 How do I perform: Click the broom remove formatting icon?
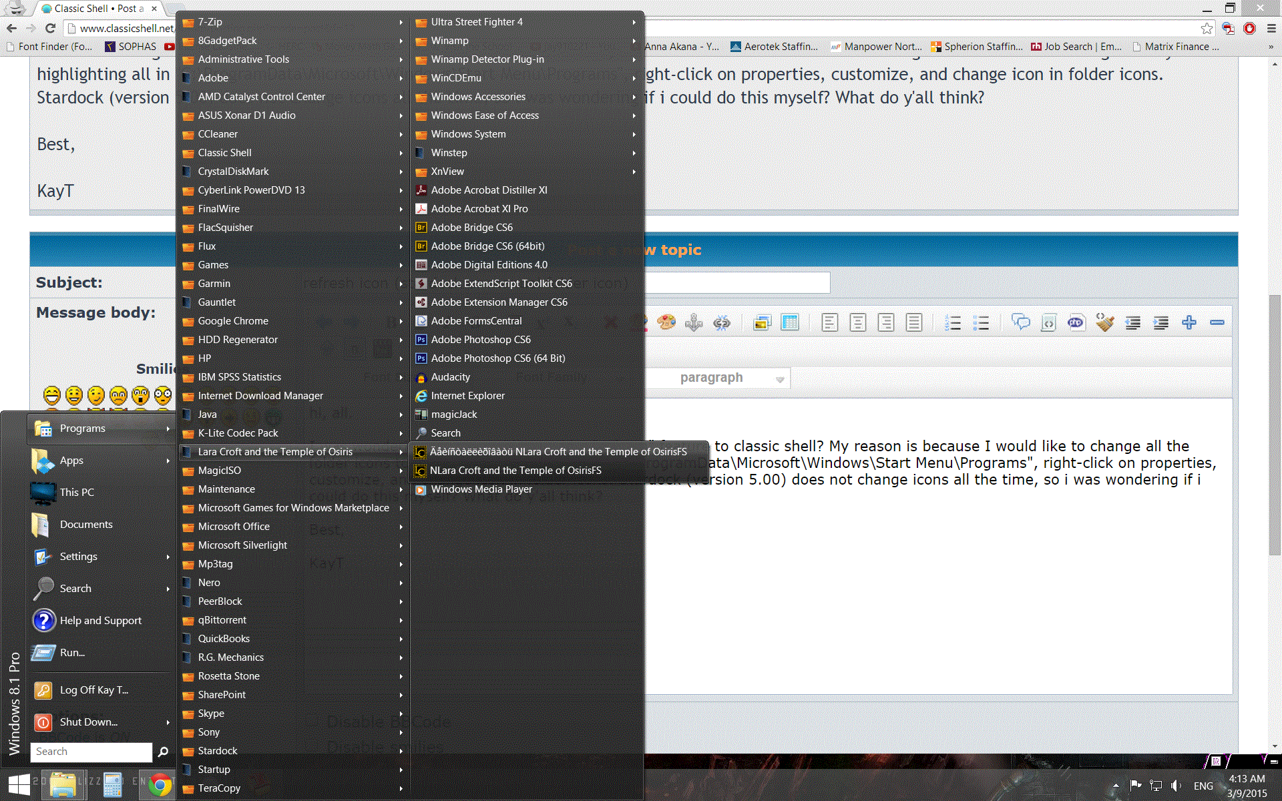point(1104,323)
